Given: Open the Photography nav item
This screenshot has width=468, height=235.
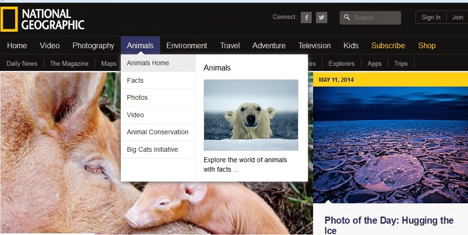Looking at the screenshot, I should tap(93, 45).
